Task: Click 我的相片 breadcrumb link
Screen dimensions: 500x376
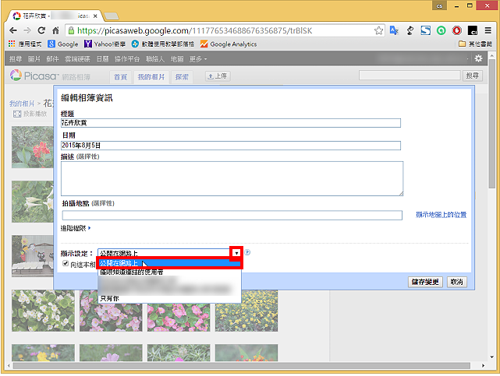Action: [21, 104]
